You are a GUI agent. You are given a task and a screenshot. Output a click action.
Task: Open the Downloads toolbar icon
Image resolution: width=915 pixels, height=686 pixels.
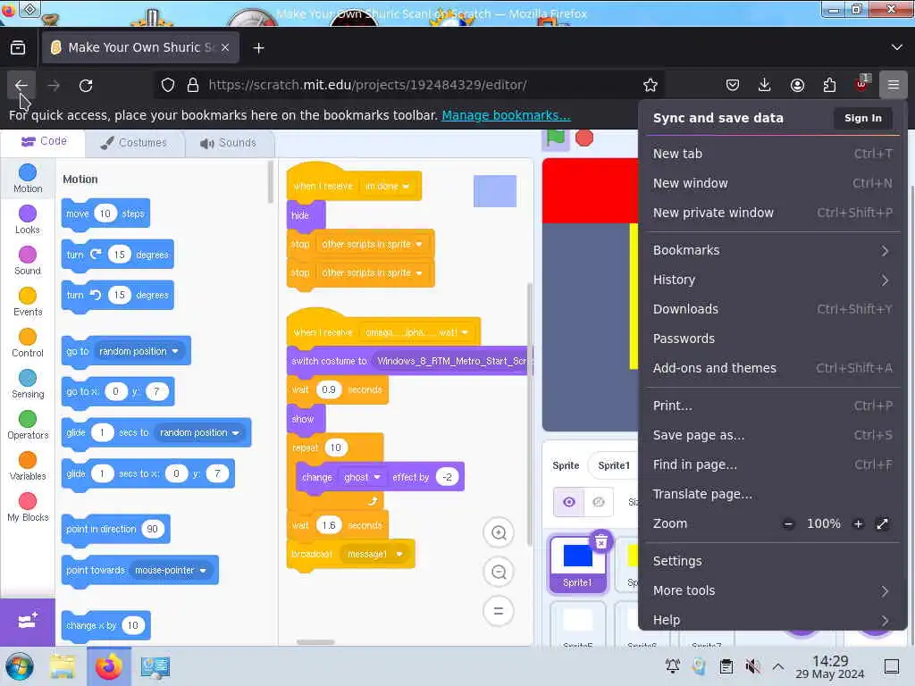(765, 85)
